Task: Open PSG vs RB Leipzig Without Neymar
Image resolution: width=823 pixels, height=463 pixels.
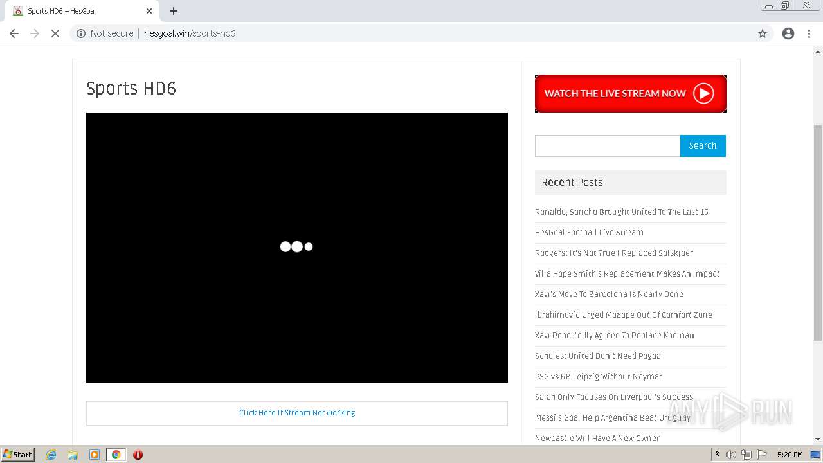Action: [x=599, y=377]
